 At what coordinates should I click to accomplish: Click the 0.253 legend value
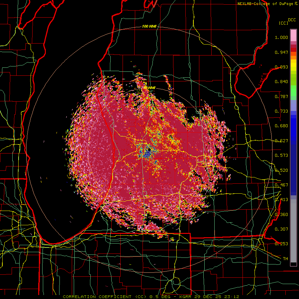coord(281,244)
